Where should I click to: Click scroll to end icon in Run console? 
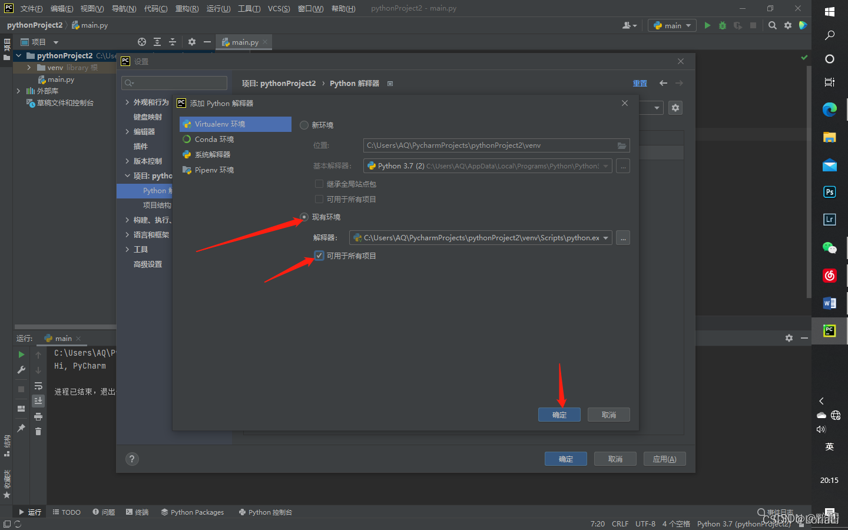coord(38,401)
